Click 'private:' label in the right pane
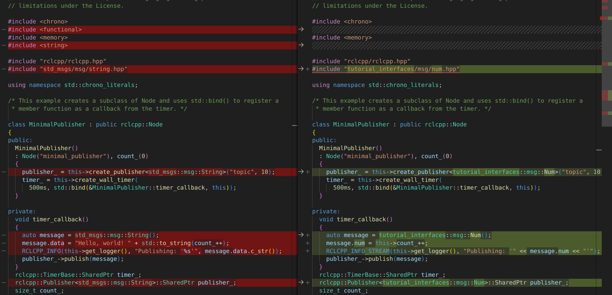 [x=326, y=211]
